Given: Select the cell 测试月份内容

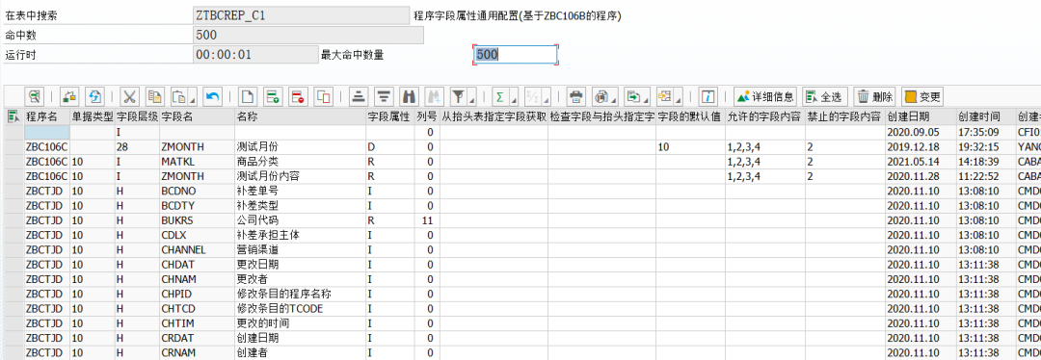Looking at the screenshot, I should (x=300, y=176).
